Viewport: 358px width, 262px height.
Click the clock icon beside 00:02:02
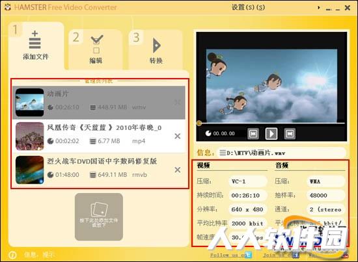[x=50, y=141]
